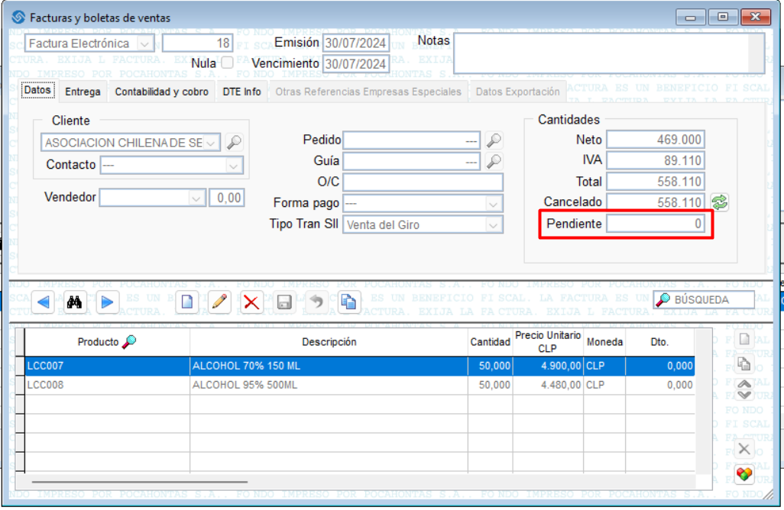Click the app logo in the title bar
This screenshot has width=784, height=510.
point(18,18)
